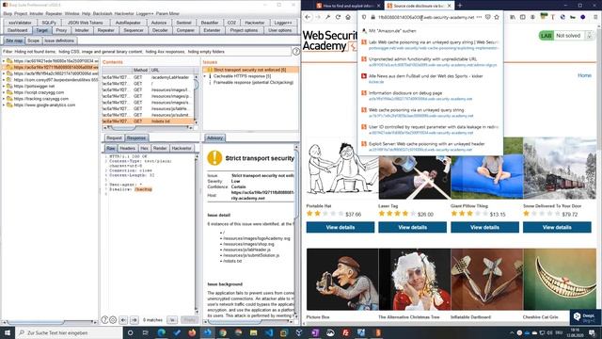
Task: Click the Task View icon on the taskbar
Action: (146, 332)
